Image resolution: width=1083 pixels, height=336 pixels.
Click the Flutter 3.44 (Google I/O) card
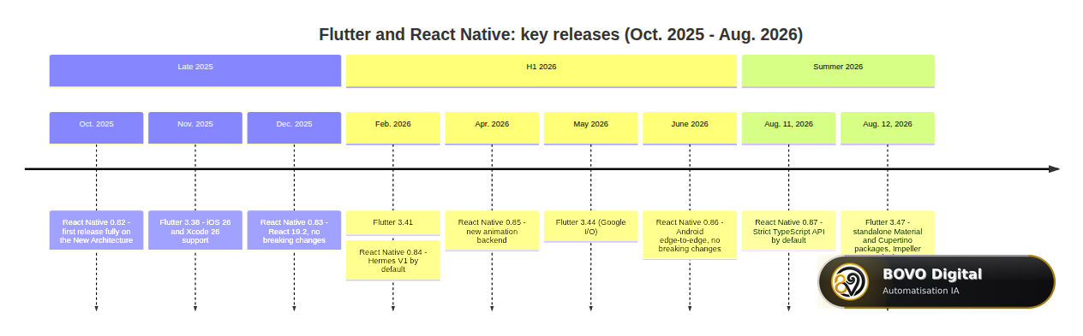591,227
